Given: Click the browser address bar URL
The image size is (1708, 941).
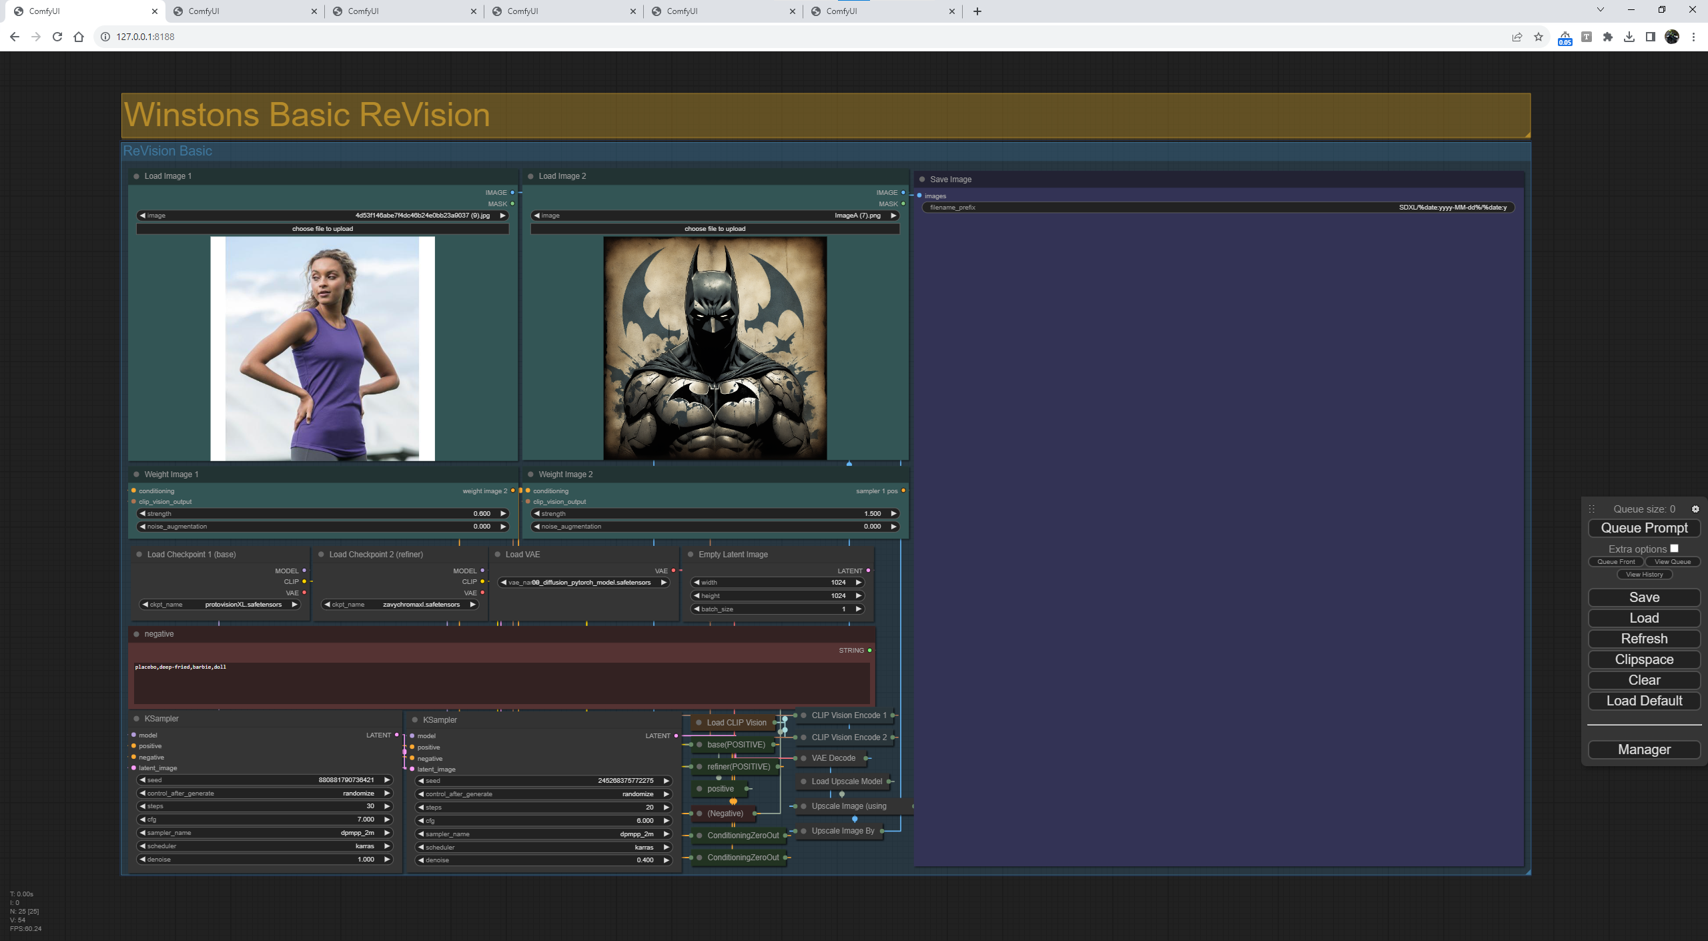Looking at the screenshot, I should point(145,37).
